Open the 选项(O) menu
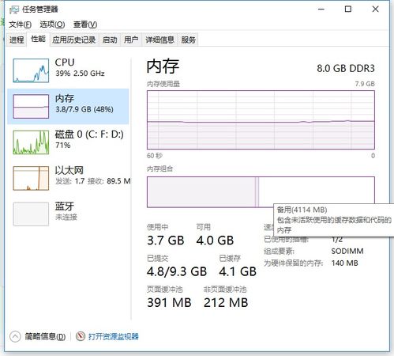394x356 pixels. 52,25
